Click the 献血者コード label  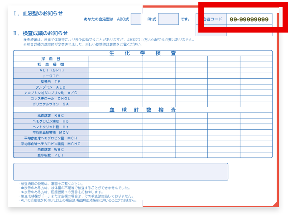click(x=212, y=19)
